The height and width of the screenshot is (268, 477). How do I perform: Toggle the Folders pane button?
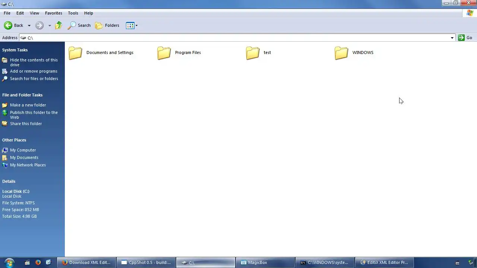107,25
